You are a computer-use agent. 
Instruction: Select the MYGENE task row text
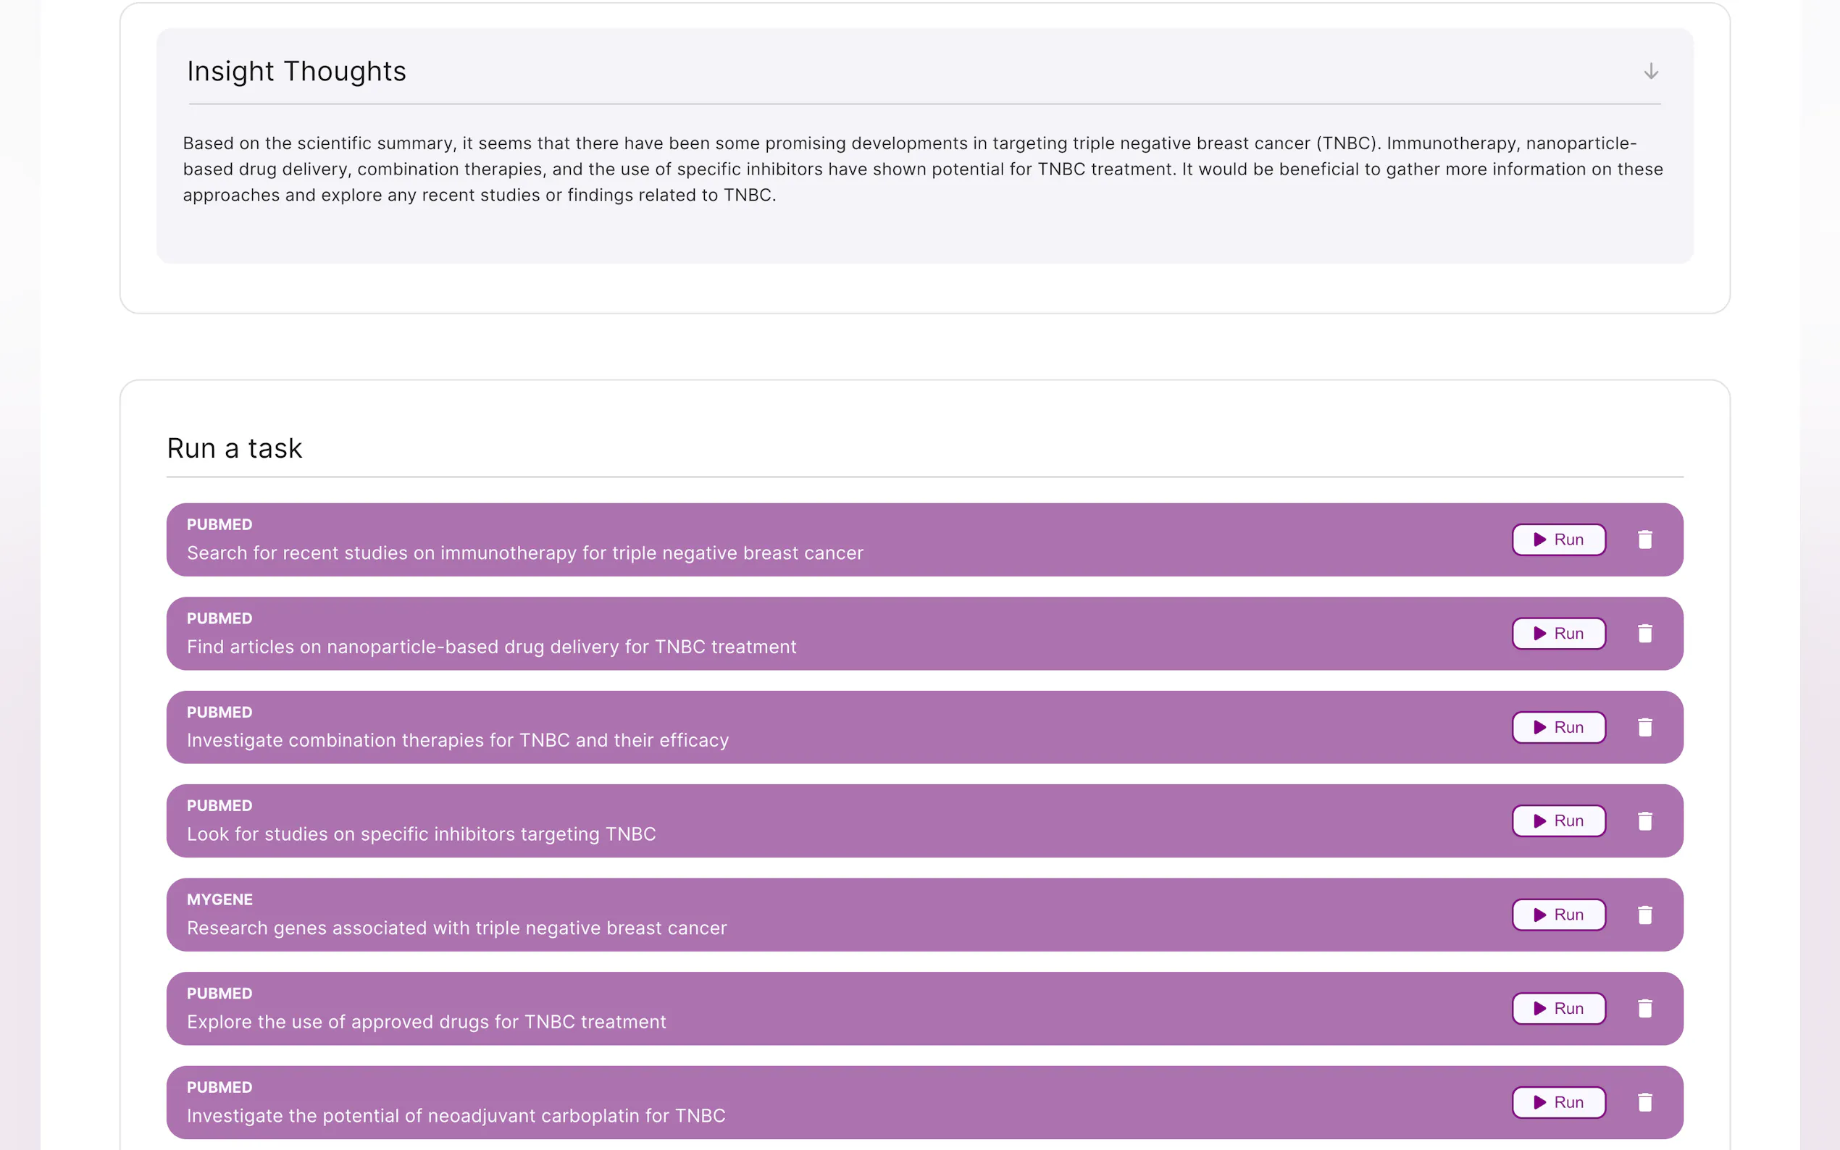(x=456, y=928)
